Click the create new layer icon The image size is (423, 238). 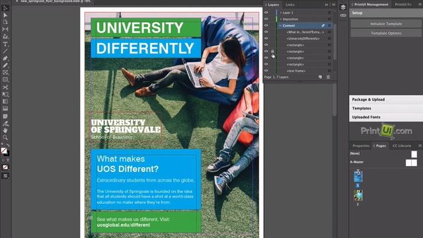pos(320,77)
